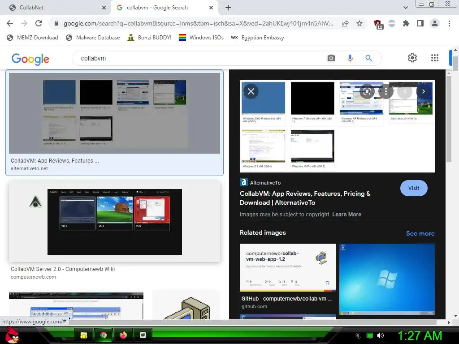The width and height of the screenshot is (459, 344).
Task: Open file manager from taskbar
Action: click(84, 335)
